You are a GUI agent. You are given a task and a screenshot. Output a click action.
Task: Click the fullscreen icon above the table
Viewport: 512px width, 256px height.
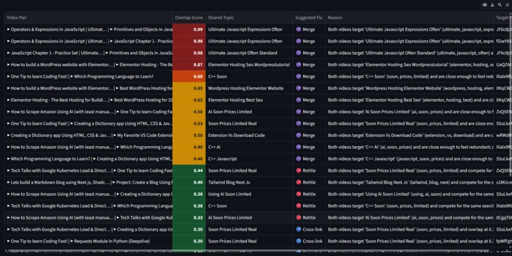coord(507,5)
